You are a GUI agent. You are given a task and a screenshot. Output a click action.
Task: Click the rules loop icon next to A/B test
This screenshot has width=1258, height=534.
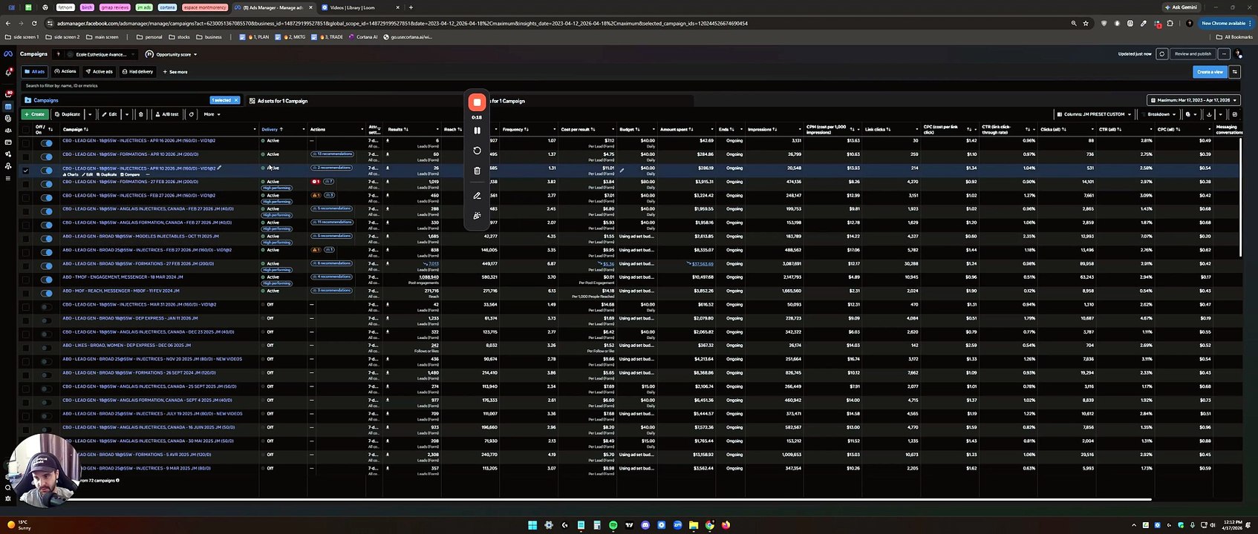pos(192,114)
